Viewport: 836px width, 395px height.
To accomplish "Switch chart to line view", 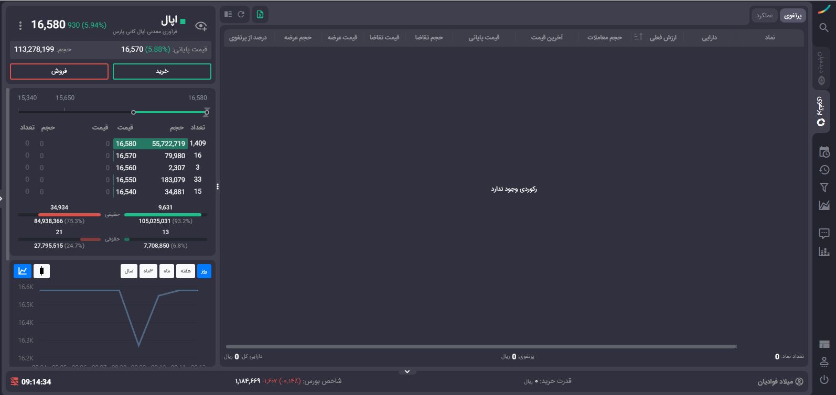I will tap(23, 271).
